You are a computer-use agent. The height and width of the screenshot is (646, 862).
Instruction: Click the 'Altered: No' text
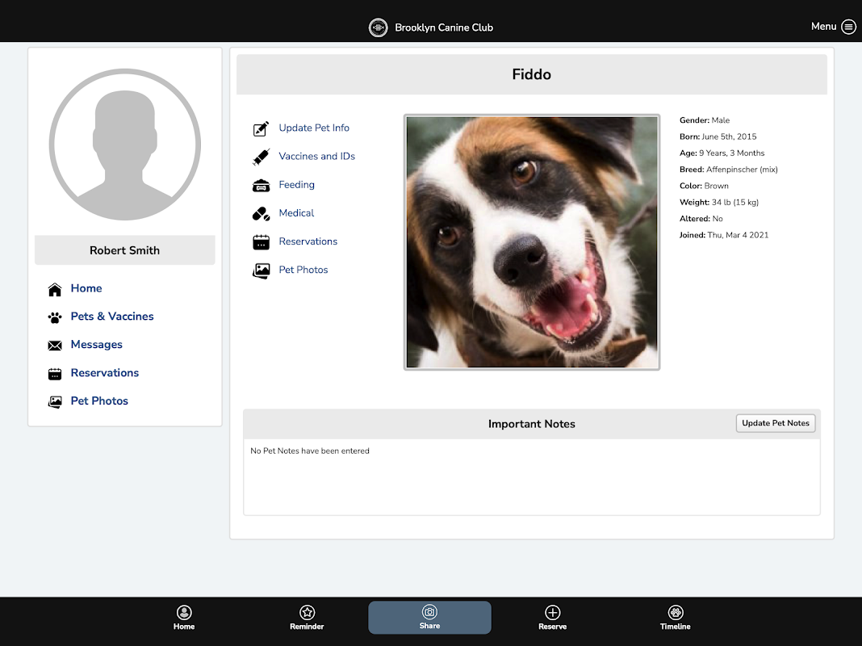click(x=701, y=218)
